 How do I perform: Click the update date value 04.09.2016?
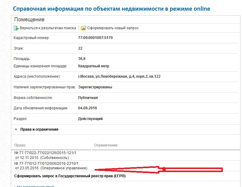tap(88, 108)
